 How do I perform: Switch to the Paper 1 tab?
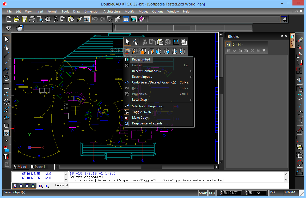38,167
